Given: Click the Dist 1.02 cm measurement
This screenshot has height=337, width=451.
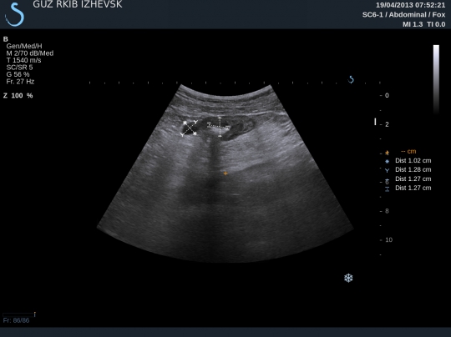Looking at the screenshot, I should [413, 161].
